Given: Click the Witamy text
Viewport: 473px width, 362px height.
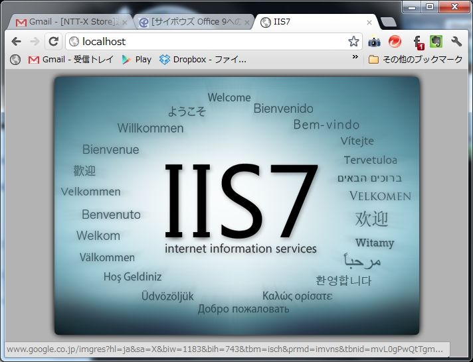Looking at the screenshot, I should [x=375, y=243].
